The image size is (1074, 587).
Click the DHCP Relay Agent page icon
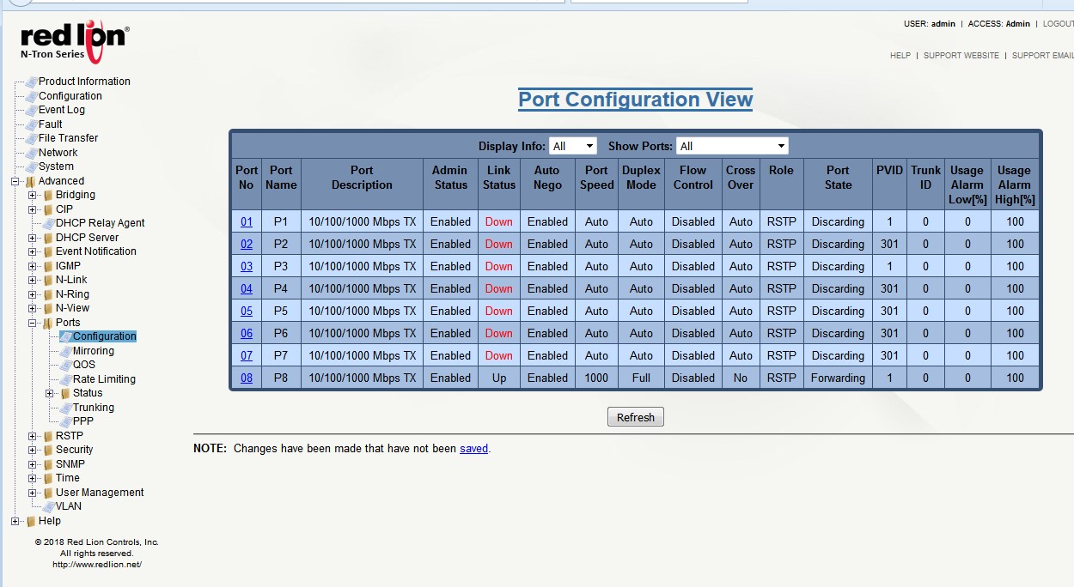(x=48, y=223)
